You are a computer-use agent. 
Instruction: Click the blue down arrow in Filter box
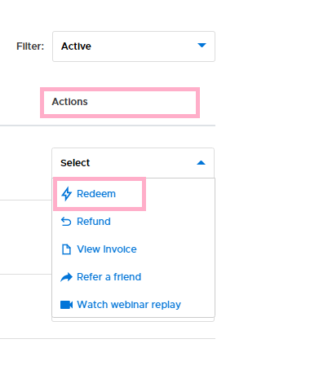pyautogui.click(x=202, y=46)
